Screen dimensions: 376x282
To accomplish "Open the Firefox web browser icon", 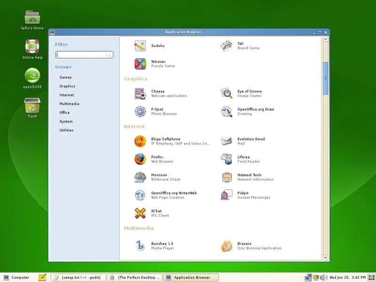I will 140,159.
